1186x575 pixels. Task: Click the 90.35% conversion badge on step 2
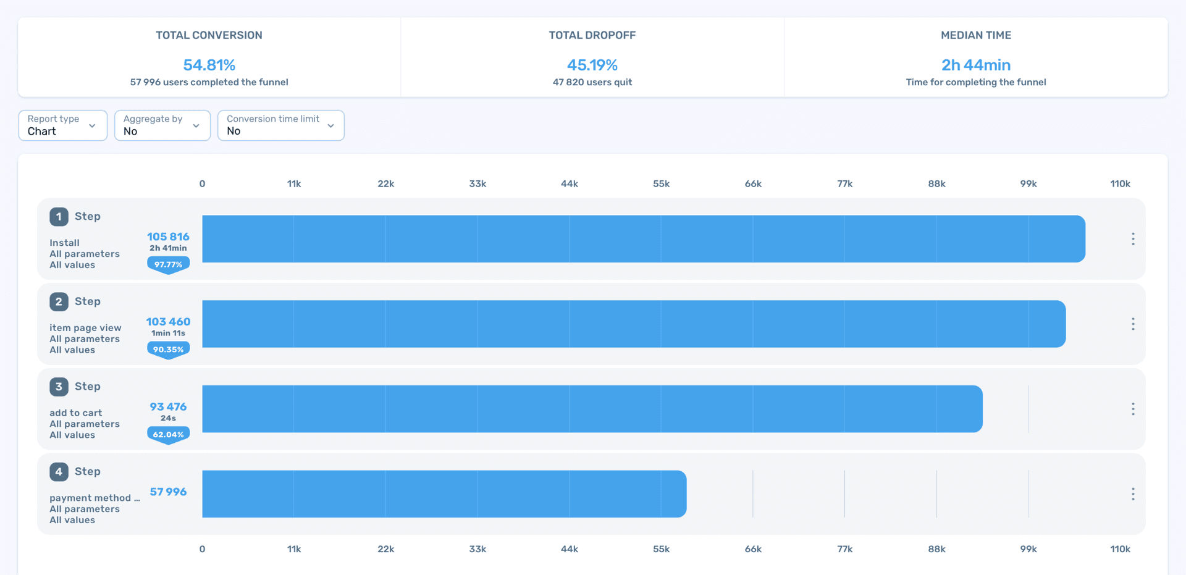[168, 350]
